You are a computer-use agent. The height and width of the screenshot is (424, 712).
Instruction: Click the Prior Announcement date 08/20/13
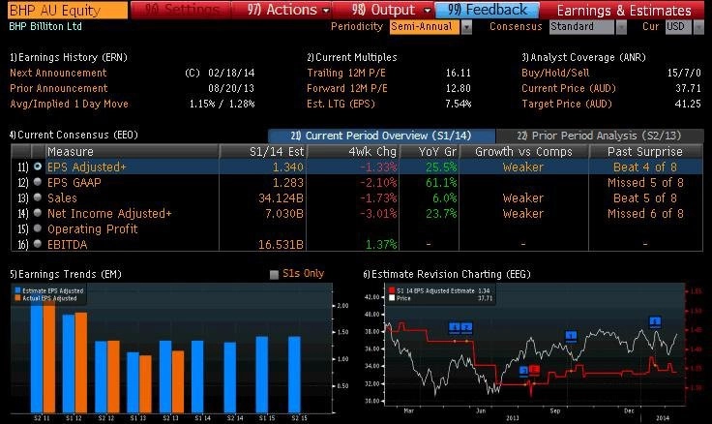pyautogui.click(x=231, y=88)
